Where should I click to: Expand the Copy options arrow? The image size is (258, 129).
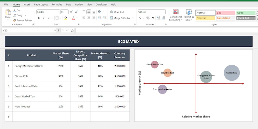pos(25,15)
